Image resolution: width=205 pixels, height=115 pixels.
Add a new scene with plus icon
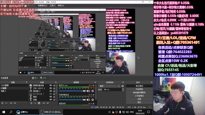coord(2,103)
